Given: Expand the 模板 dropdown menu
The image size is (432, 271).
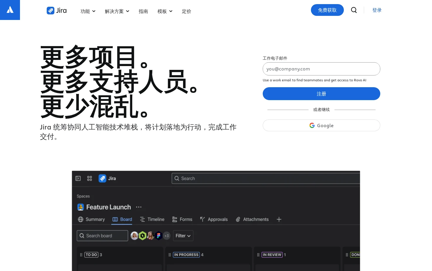Looking at the screenshot, I should [165, 11].
